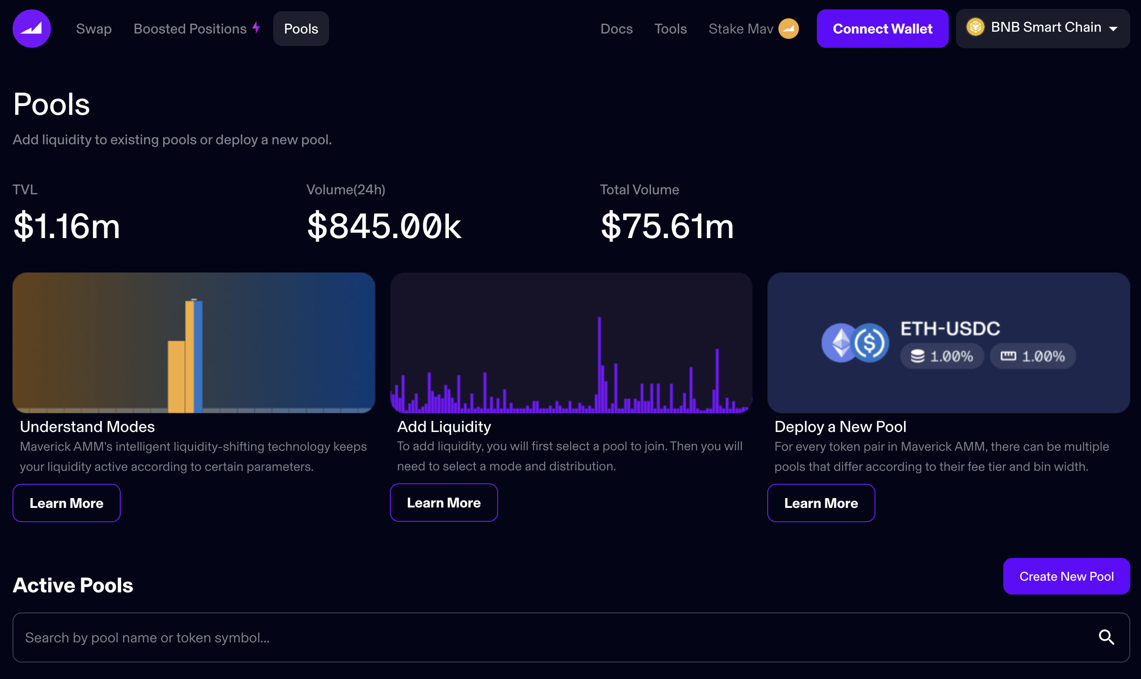The height and width of the screenshot is (679, 1141).
Task: Expand the BNB Smart Chain dropdown arrow
Action: point(1114,29)
